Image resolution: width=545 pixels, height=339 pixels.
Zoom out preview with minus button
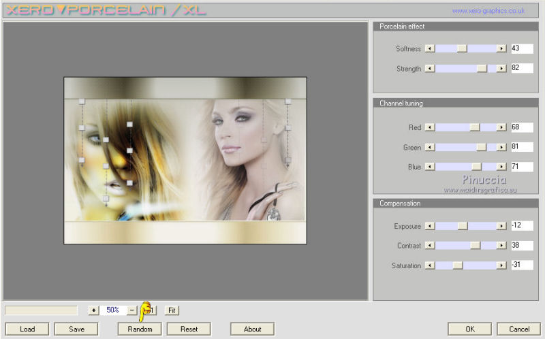(x=132, y=310)
